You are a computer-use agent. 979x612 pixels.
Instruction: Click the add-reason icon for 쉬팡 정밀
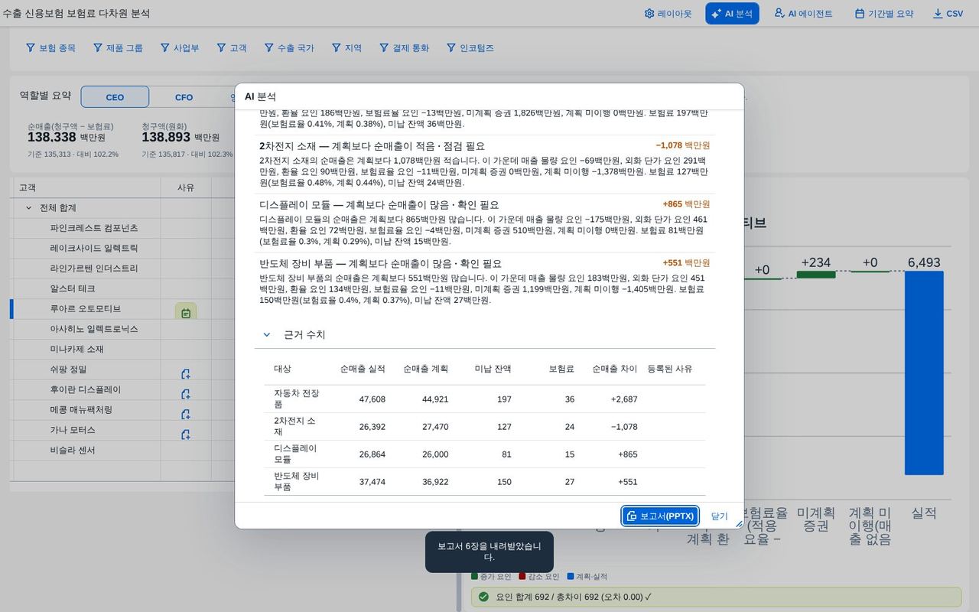(x=186, y=374)
